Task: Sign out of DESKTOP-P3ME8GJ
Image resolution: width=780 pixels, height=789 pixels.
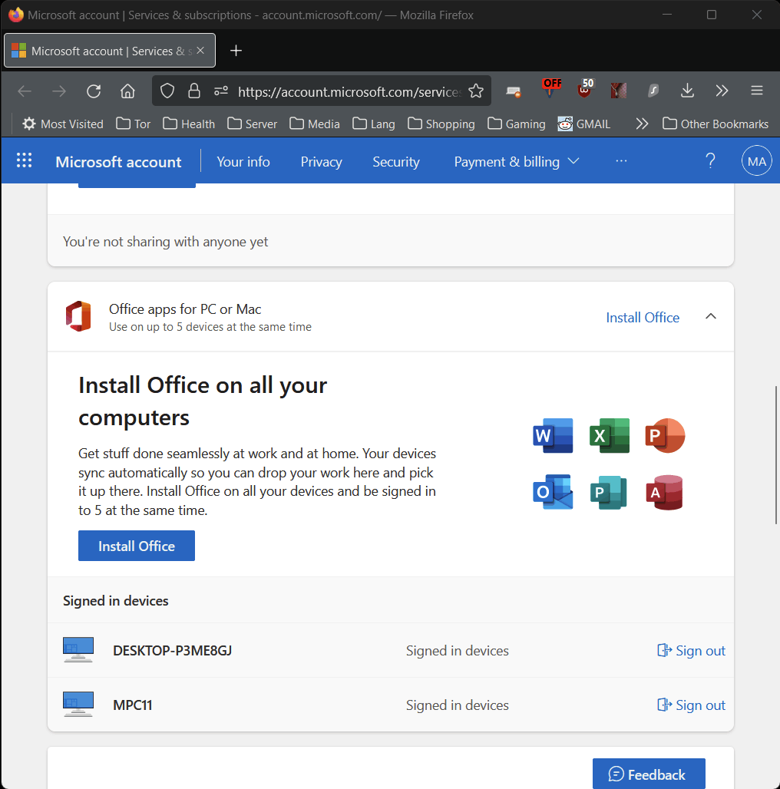Action: [692, 650]
